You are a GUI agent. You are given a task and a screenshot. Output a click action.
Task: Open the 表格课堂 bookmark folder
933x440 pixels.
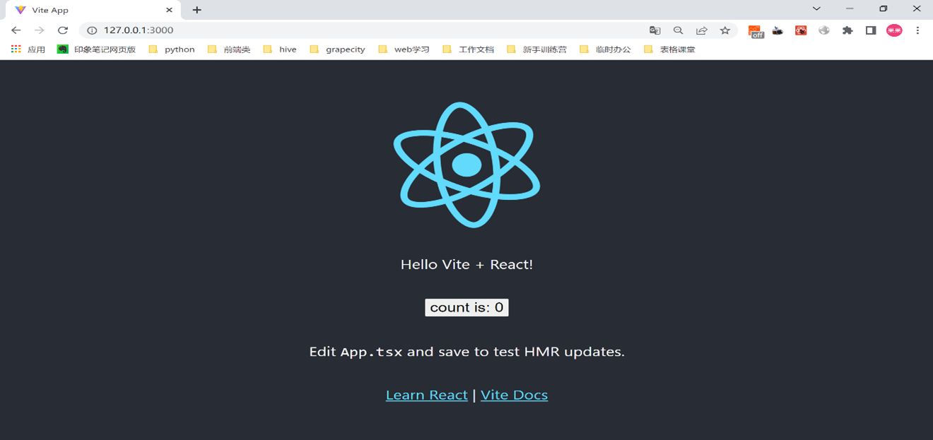670,49
